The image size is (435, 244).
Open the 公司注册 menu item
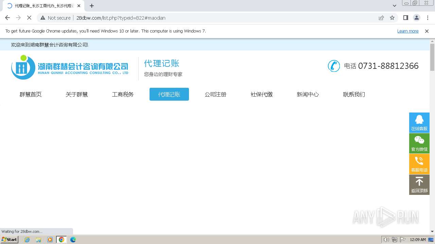(215, 94)
